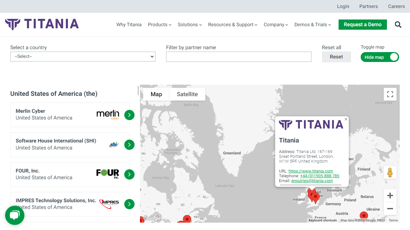The height and width of the screenshot is (230, 410).
Task: Select the Street View pegman icon
Action: click(x=390, y=172)
